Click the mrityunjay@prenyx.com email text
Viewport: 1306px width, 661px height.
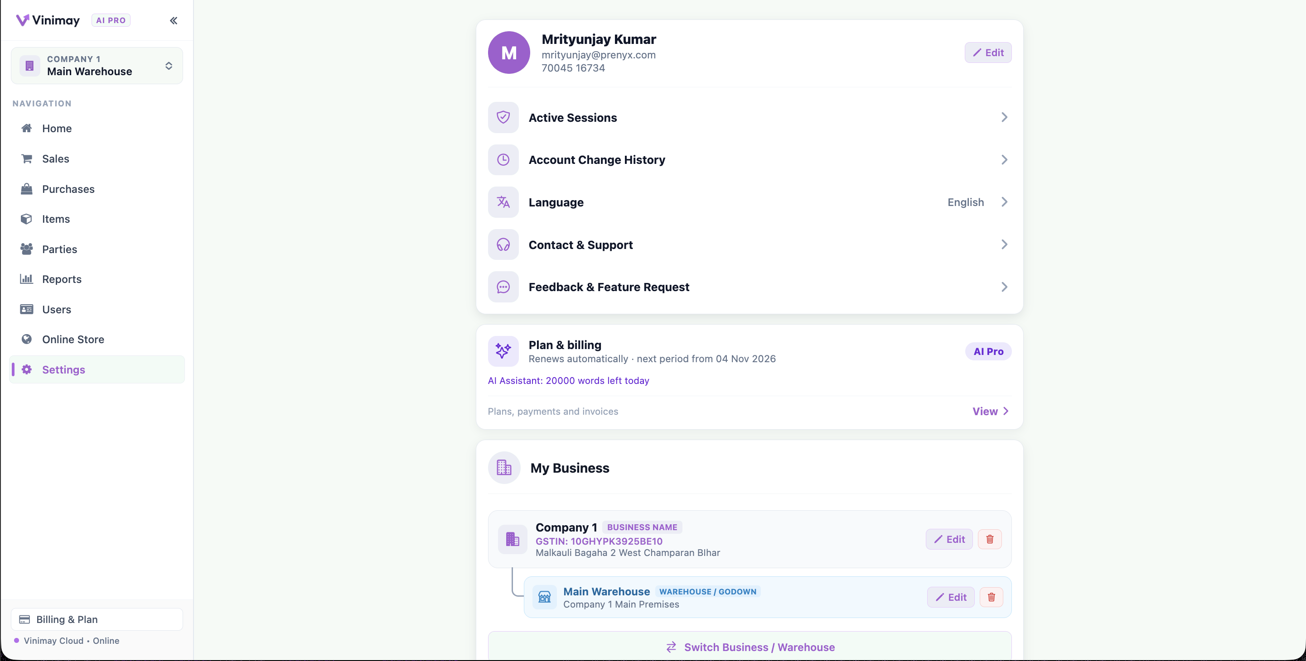(599, 55)
